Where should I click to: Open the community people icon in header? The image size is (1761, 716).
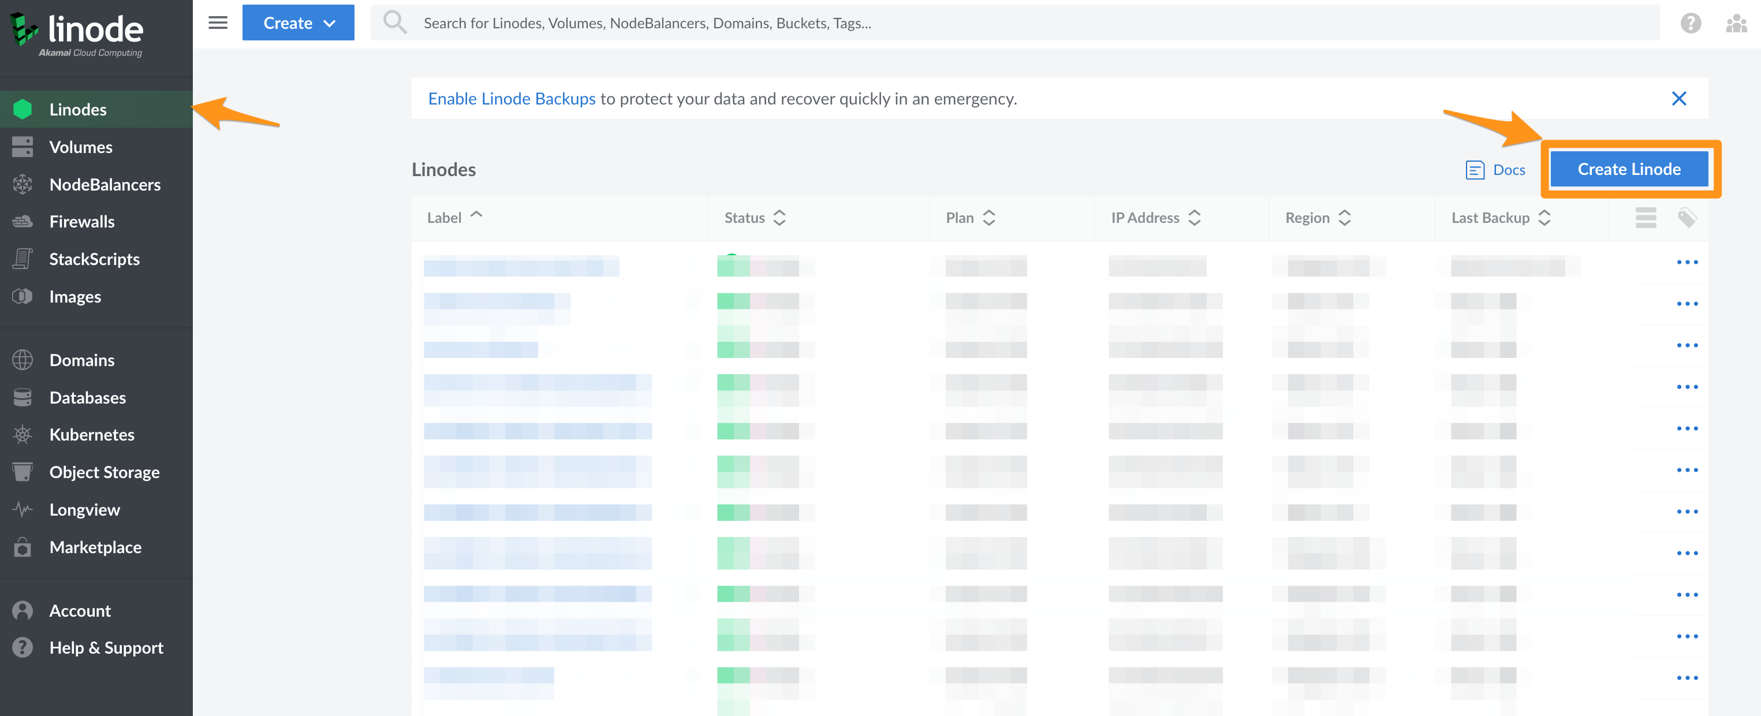tap(1736, 23)
